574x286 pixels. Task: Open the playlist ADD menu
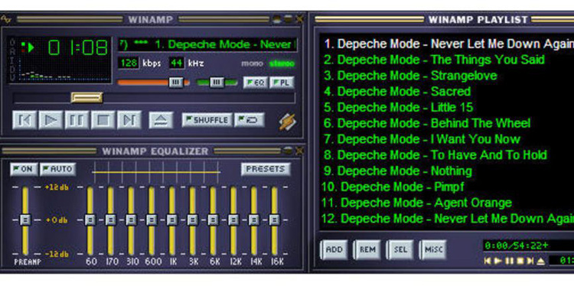click(334, 250)
